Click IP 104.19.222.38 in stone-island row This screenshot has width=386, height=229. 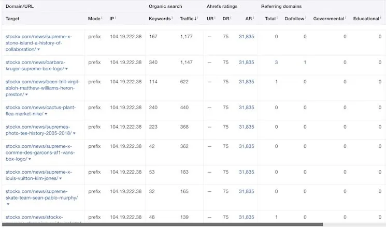click(x=126, y=36)
